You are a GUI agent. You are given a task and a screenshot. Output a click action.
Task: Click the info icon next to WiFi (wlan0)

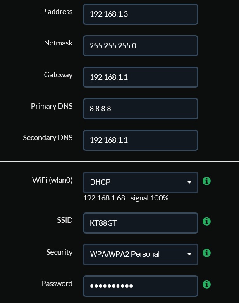[206, 181]
